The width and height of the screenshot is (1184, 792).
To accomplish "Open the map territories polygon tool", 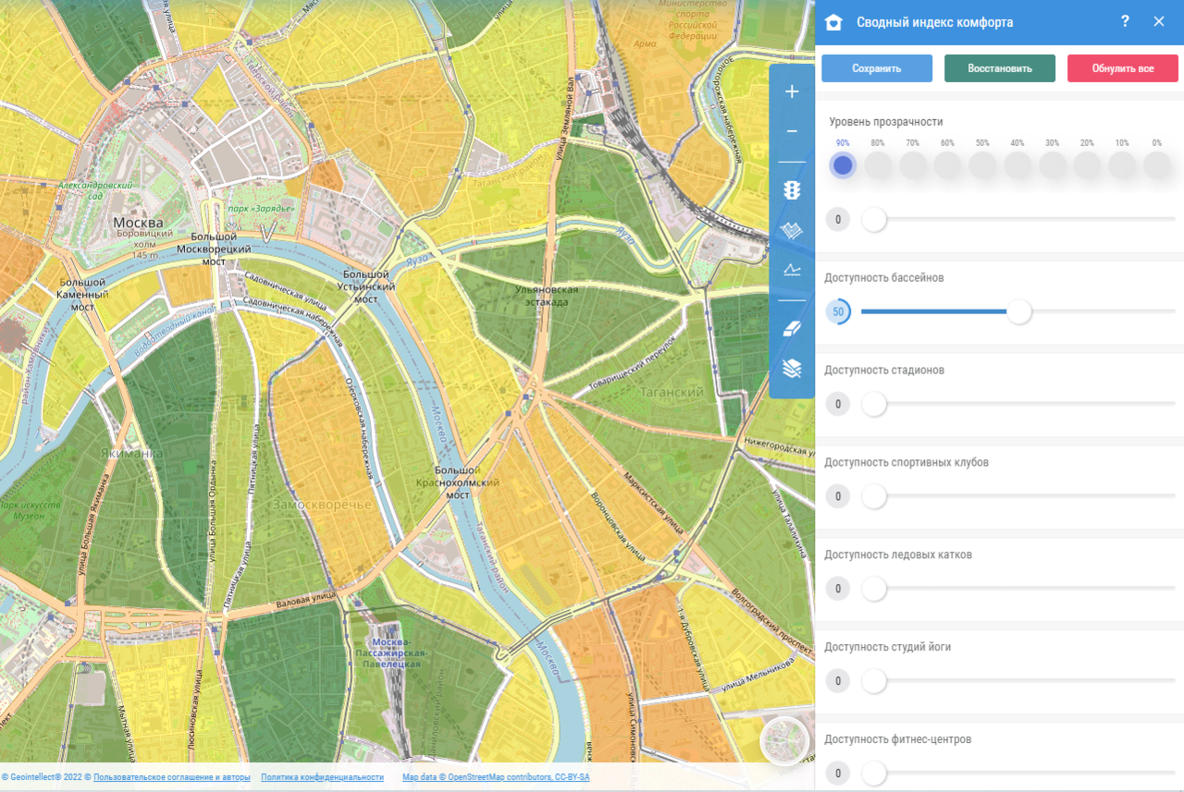I will click(792, 231).
